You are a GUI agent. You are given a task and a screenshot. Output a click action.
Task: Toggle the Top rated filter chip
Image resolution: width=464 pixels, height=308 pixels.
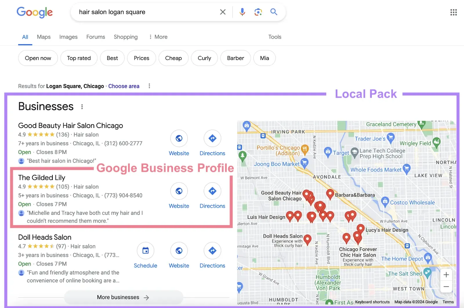click(x=79, y=58)
